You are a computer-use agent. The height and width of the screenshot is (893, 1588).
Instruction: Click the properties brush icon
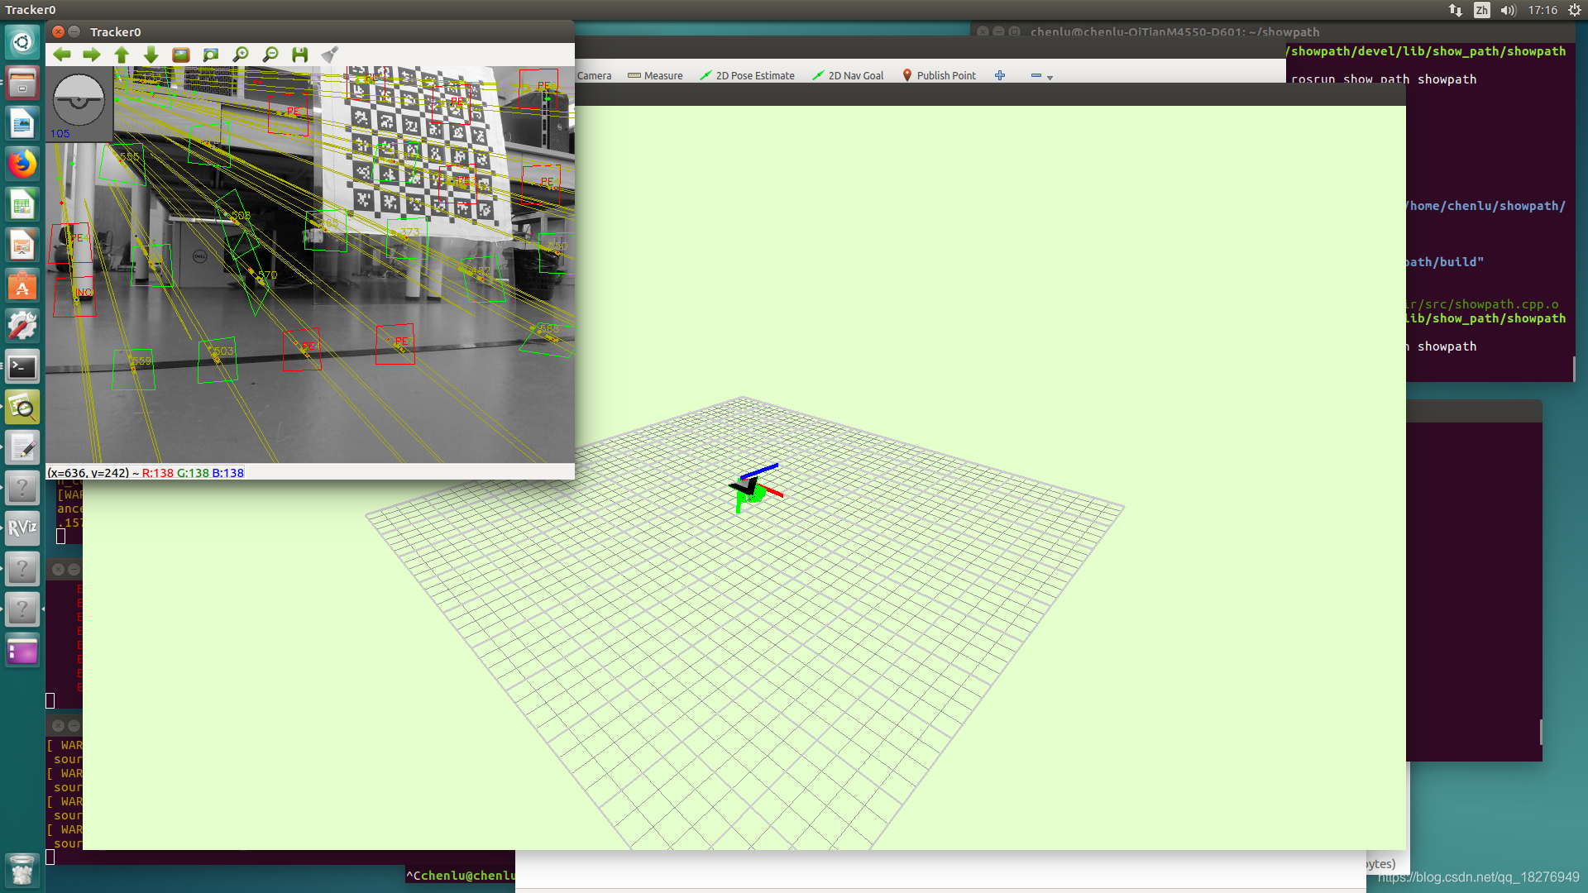[330, 55]
